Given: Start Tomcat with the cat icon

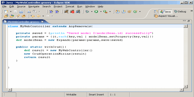Looking at the screenshot, I should coord(66,12).
